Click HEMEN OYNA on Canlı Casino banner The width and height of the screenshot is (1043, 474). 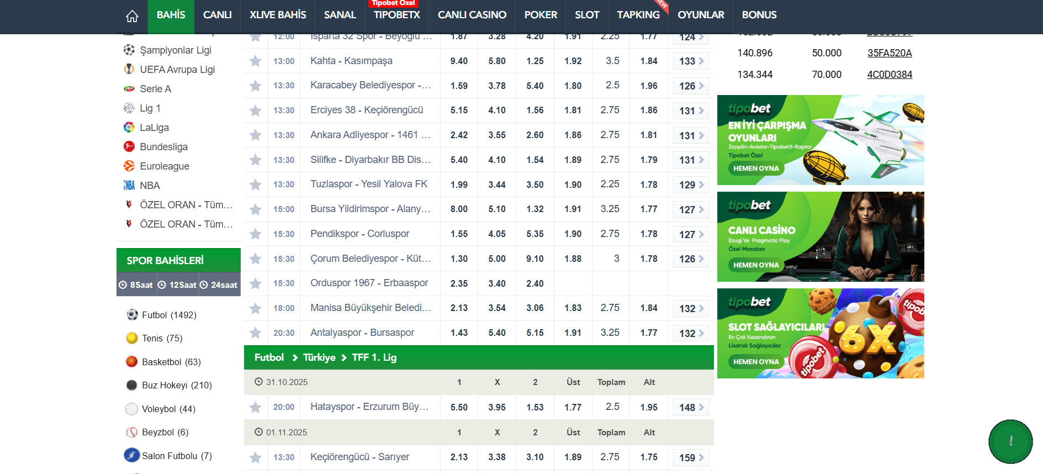[x=756, y=265]
